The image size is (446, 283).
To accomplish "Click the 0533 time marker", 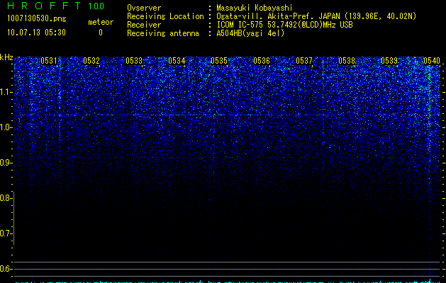I will [x=134, y=61].
